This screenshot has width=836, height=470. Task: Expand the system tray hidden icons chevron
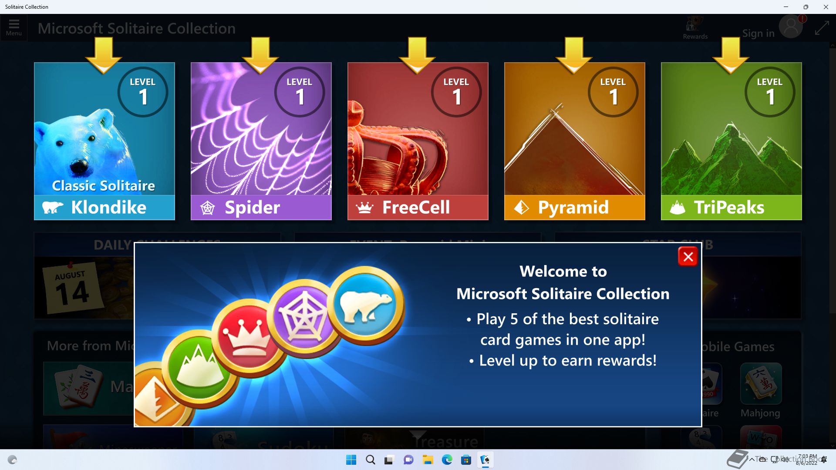752,460
